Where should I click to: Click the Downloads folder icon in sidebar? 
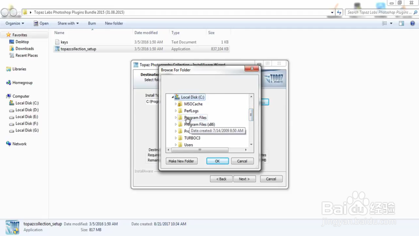(x=11, y=48)
